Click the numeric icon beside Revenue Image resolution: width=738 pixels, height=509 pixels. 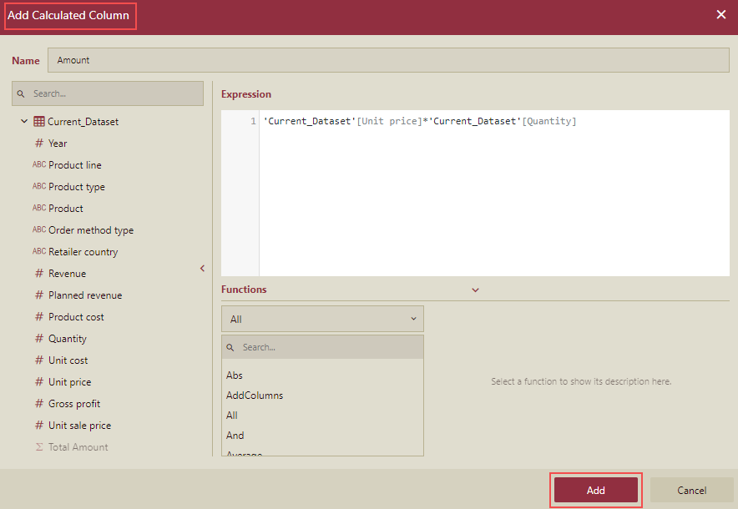[x=39, y=273]
